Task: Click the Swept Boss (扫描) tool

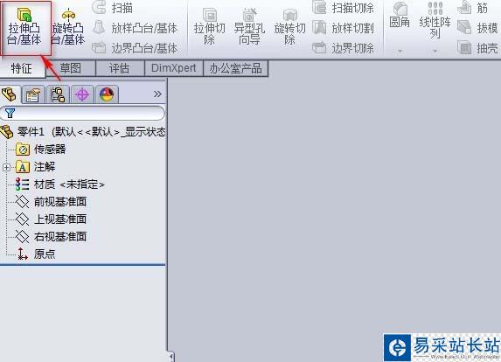Action: pyautogui.click(x=113, y=8)
